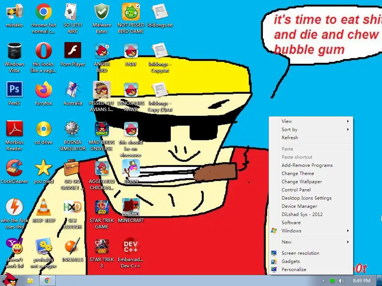Image resolution: width=382 pixels, height=286 pixels.
Task: Open the 8:49 PM taskbar clock
Action: click(x=361, y=281)
